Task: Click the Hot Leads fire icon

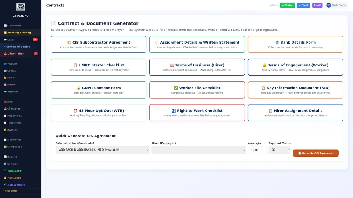Action: point(5,178)
